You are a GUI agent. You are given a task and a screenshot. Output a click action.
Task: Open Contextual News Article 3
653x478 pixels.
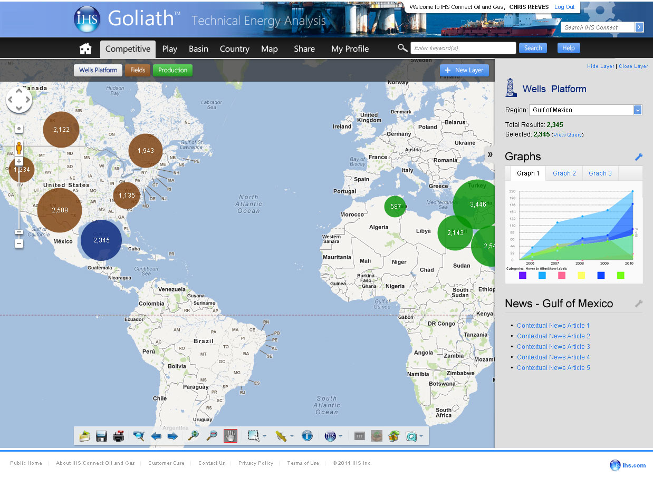pos(553,347)
